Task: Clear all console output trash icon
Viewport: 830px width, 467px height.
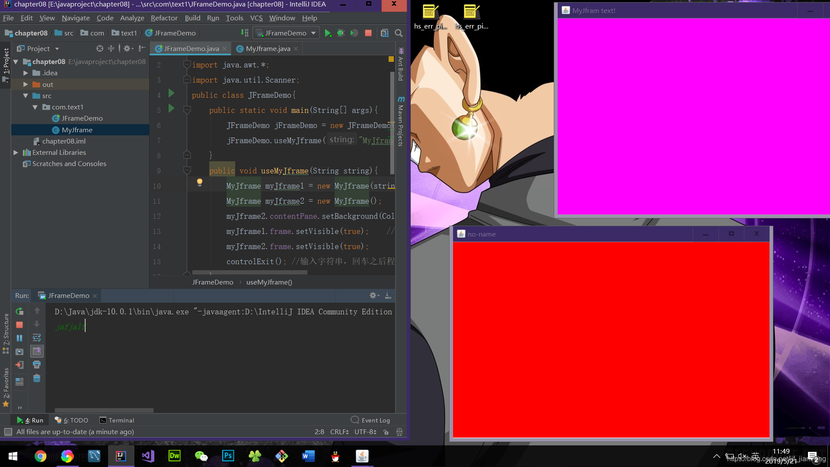Action: (37, 378)
